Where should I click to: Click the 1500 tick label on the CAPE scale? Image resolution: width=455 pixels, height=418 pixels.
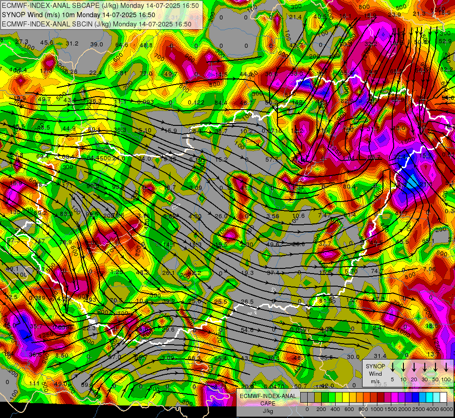tap(391, 409)
